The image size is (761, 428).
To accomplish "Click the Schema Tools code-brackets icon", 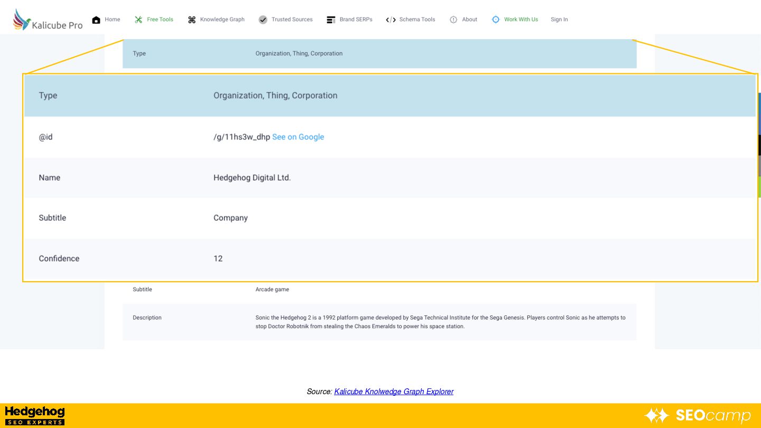I will [x=391, y=20].
